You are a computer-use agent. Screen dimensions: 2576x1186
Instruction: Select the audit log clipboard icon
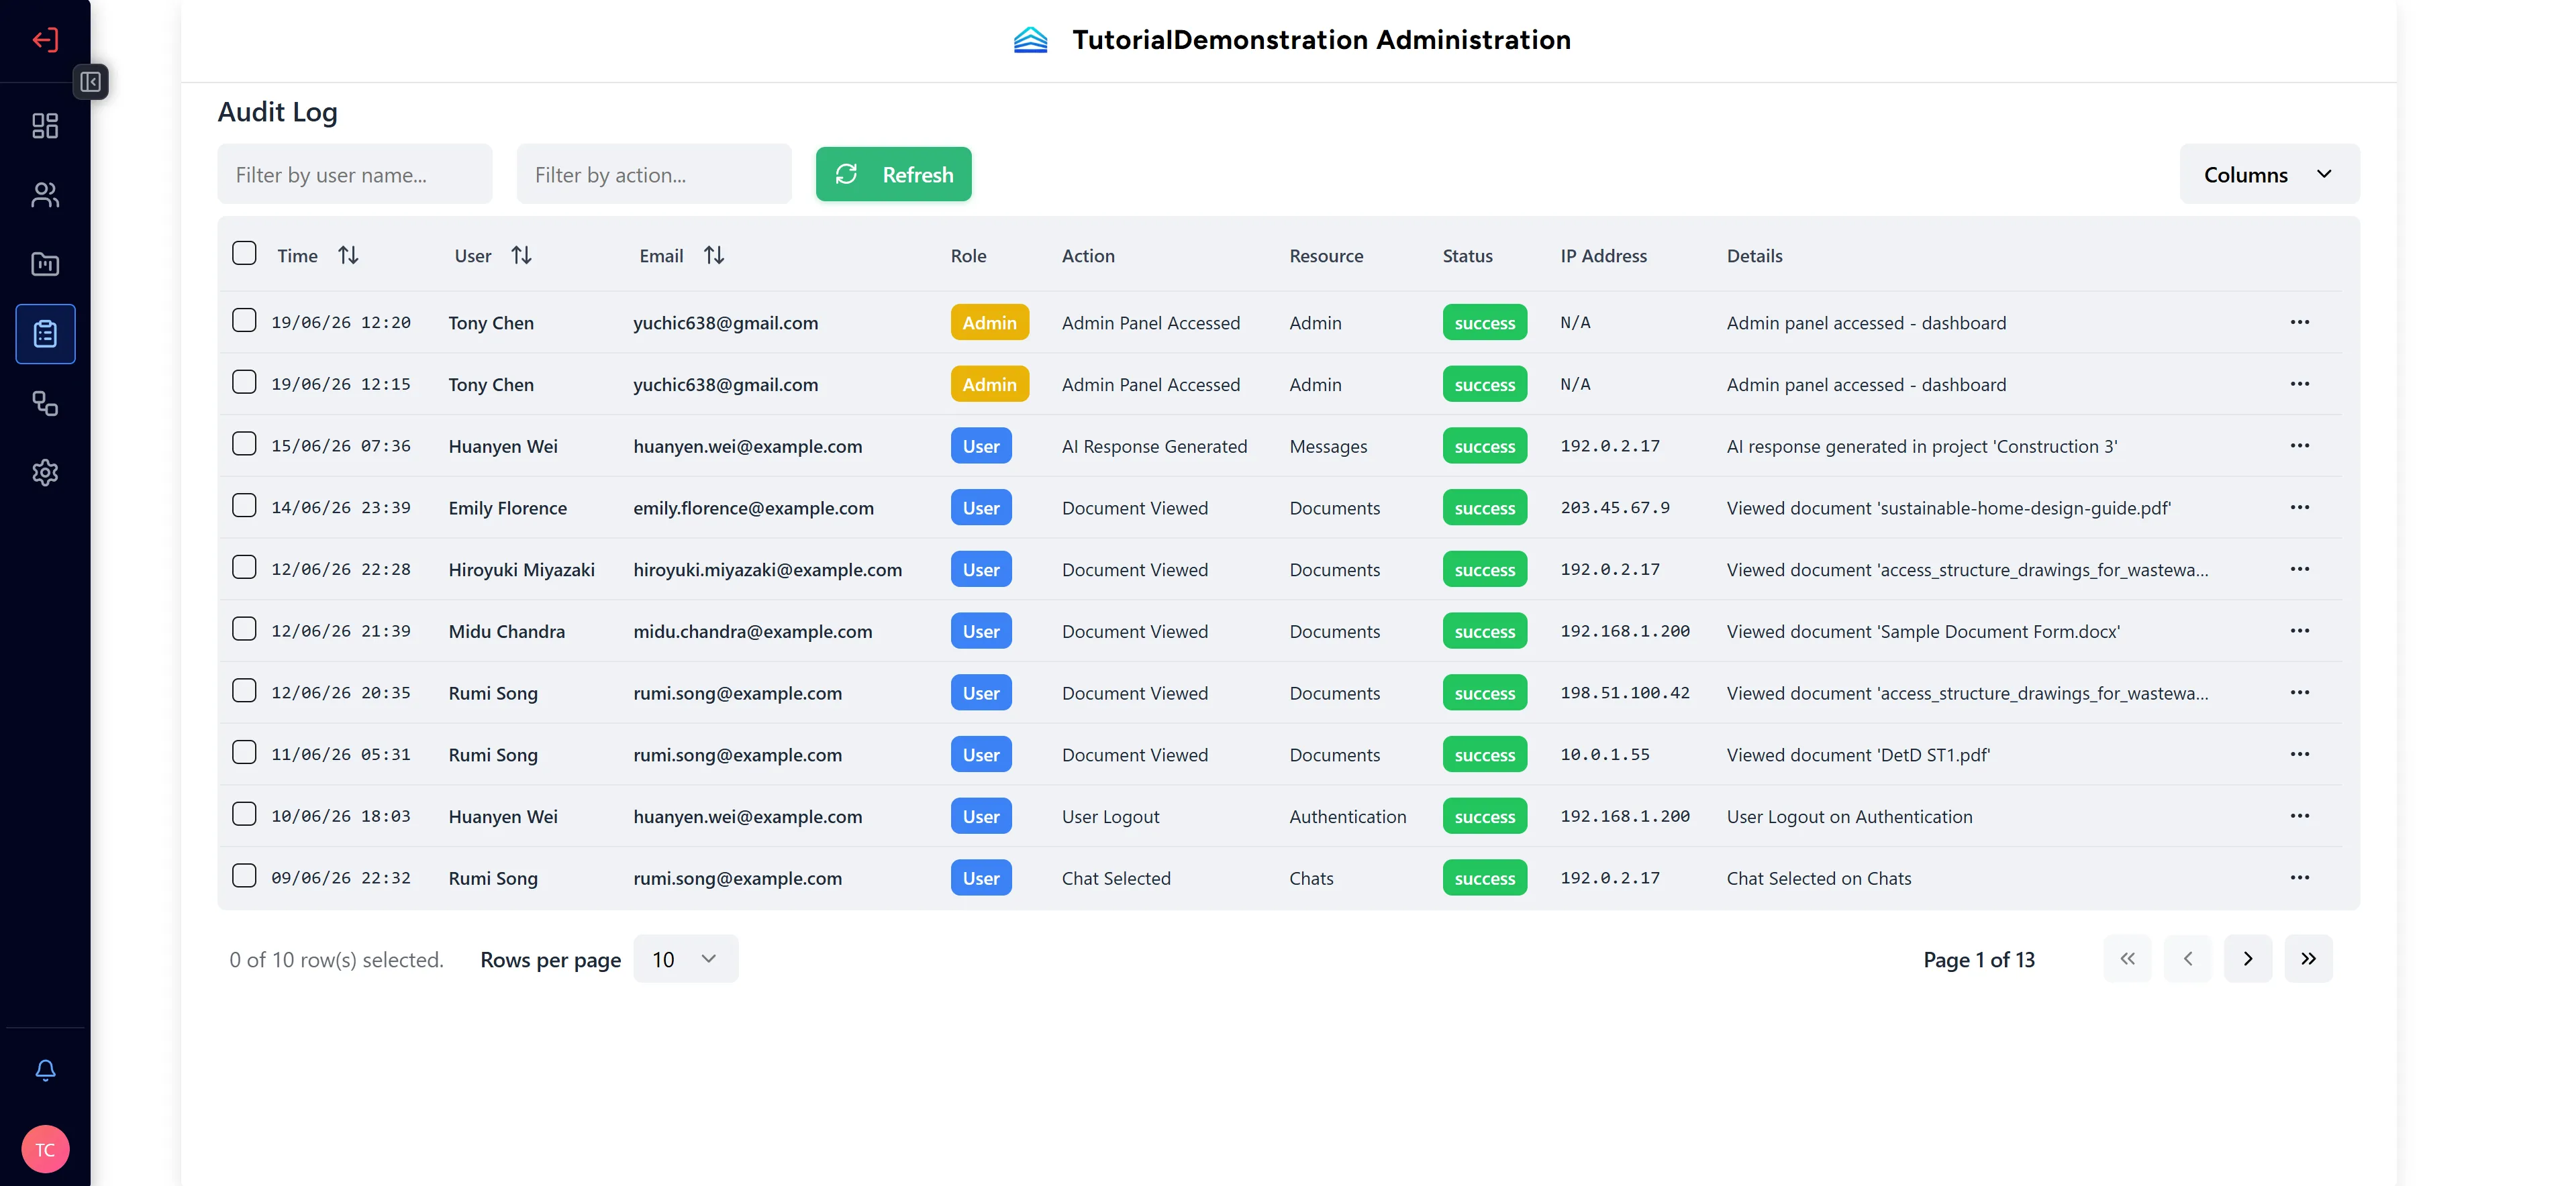(x=45, y=333)
